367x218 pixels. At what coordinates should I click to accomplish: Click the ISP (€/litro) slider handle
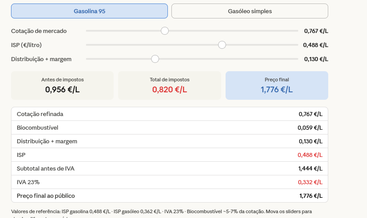(222, 45)
